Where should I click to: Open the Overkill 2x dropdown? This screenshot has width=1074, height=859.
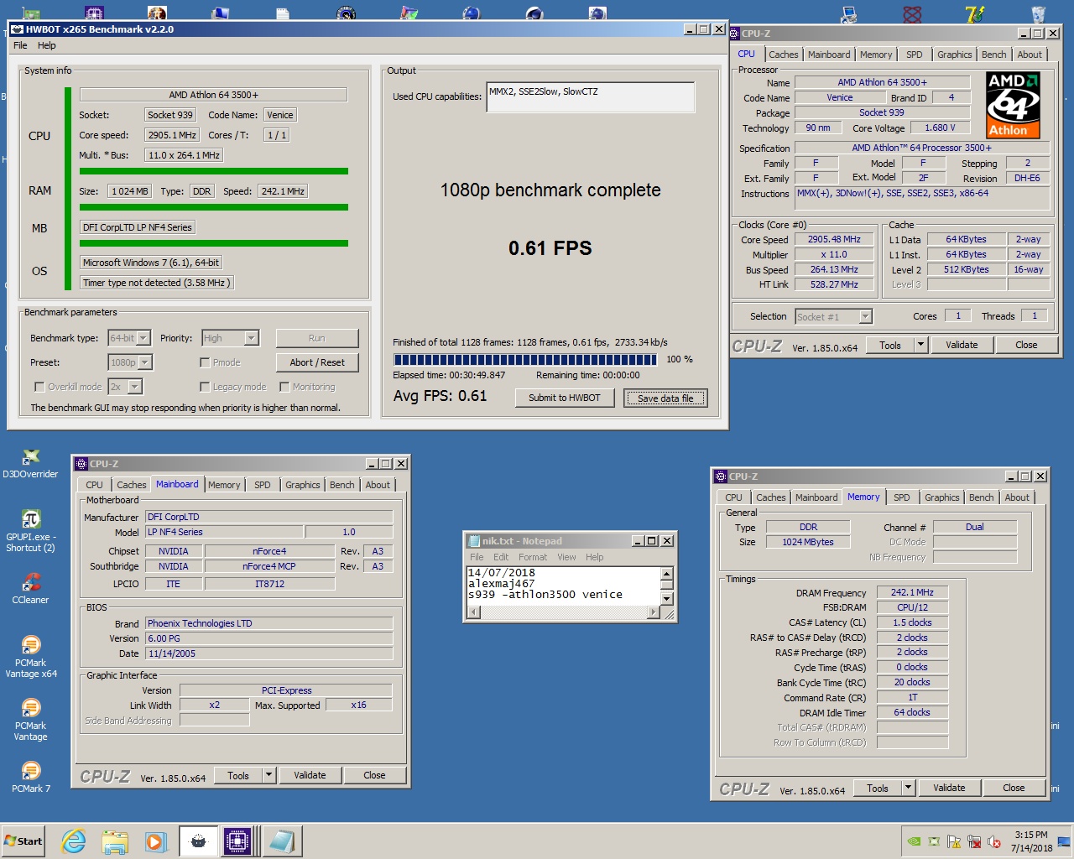pos(135,387)
